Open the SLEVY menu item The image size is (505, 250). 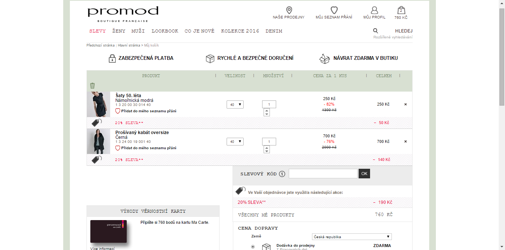(98, 31)
